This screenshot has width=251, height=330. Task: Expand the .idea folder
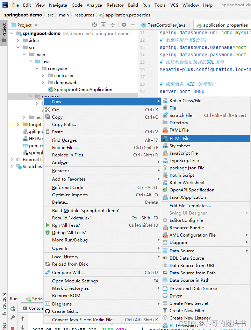(18, 41)
